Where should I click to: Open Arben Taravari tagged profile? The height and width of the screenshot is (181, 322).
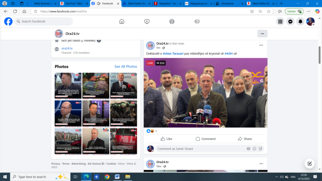point(173,53)
